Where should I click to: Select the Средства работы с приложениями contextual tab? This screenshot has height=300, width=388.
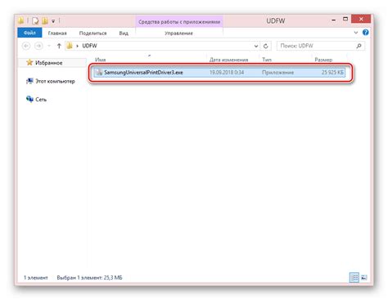pyautogui.click(x=179, y=22)
